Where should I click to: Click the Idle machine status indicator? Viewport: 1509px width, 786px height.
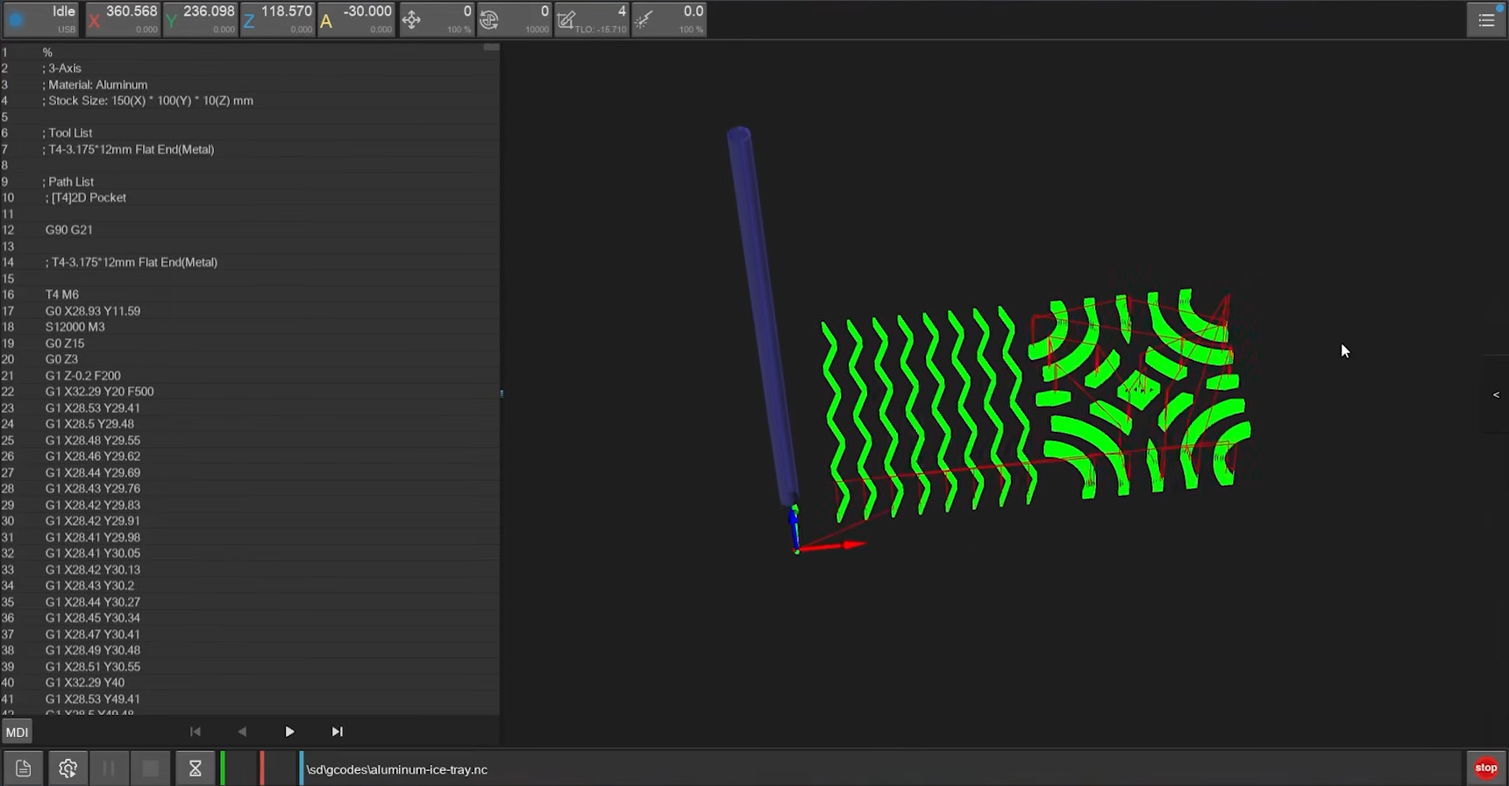(x=41, y=19)
